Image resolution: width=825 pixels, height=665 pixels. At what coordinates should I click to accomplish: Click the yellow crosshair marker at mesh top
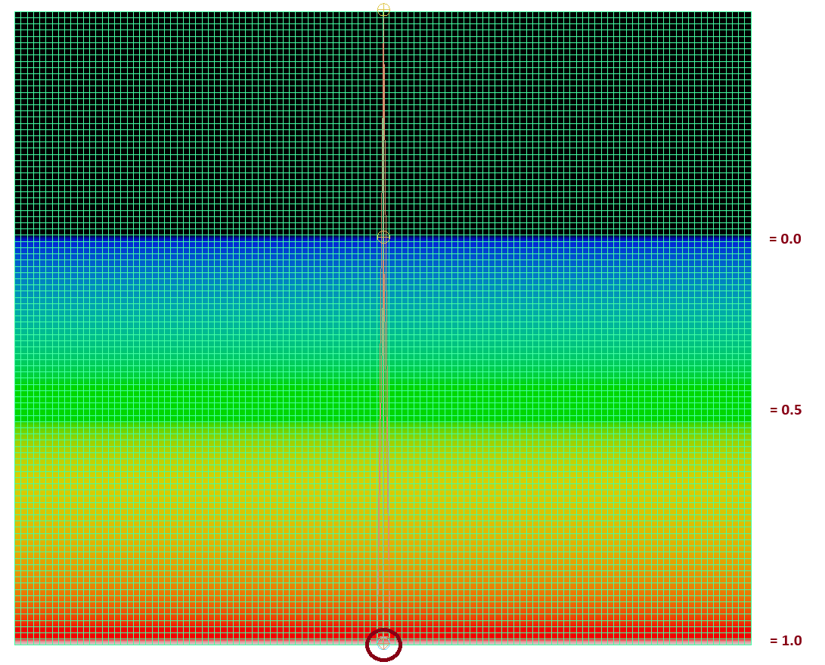pos(383,9)
